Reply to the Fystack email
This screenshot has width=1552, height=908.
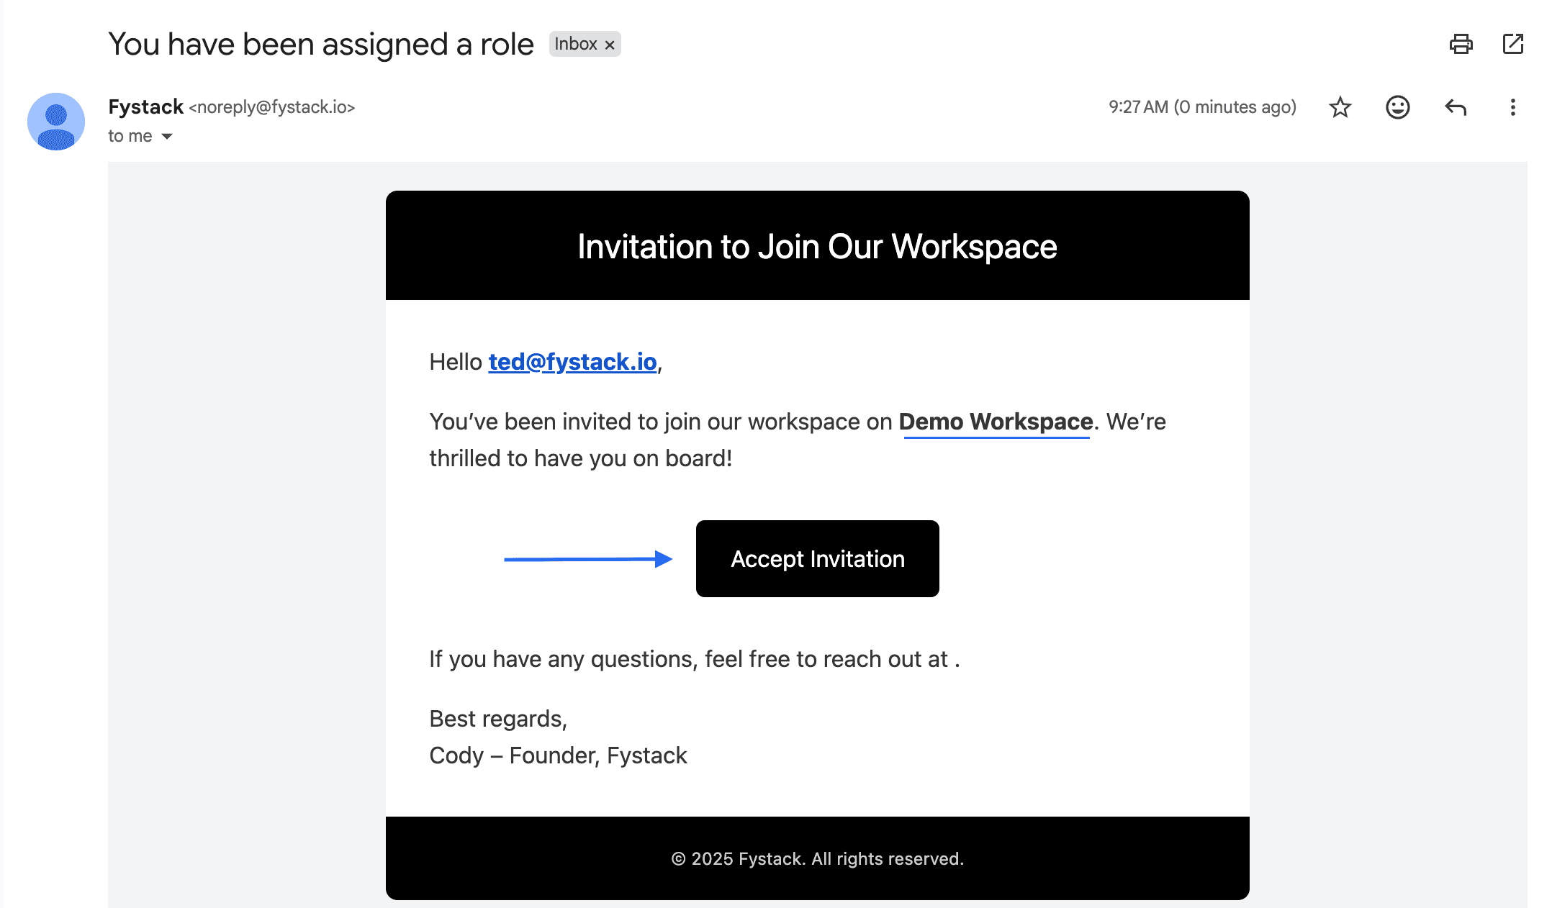coord(1455,107)
